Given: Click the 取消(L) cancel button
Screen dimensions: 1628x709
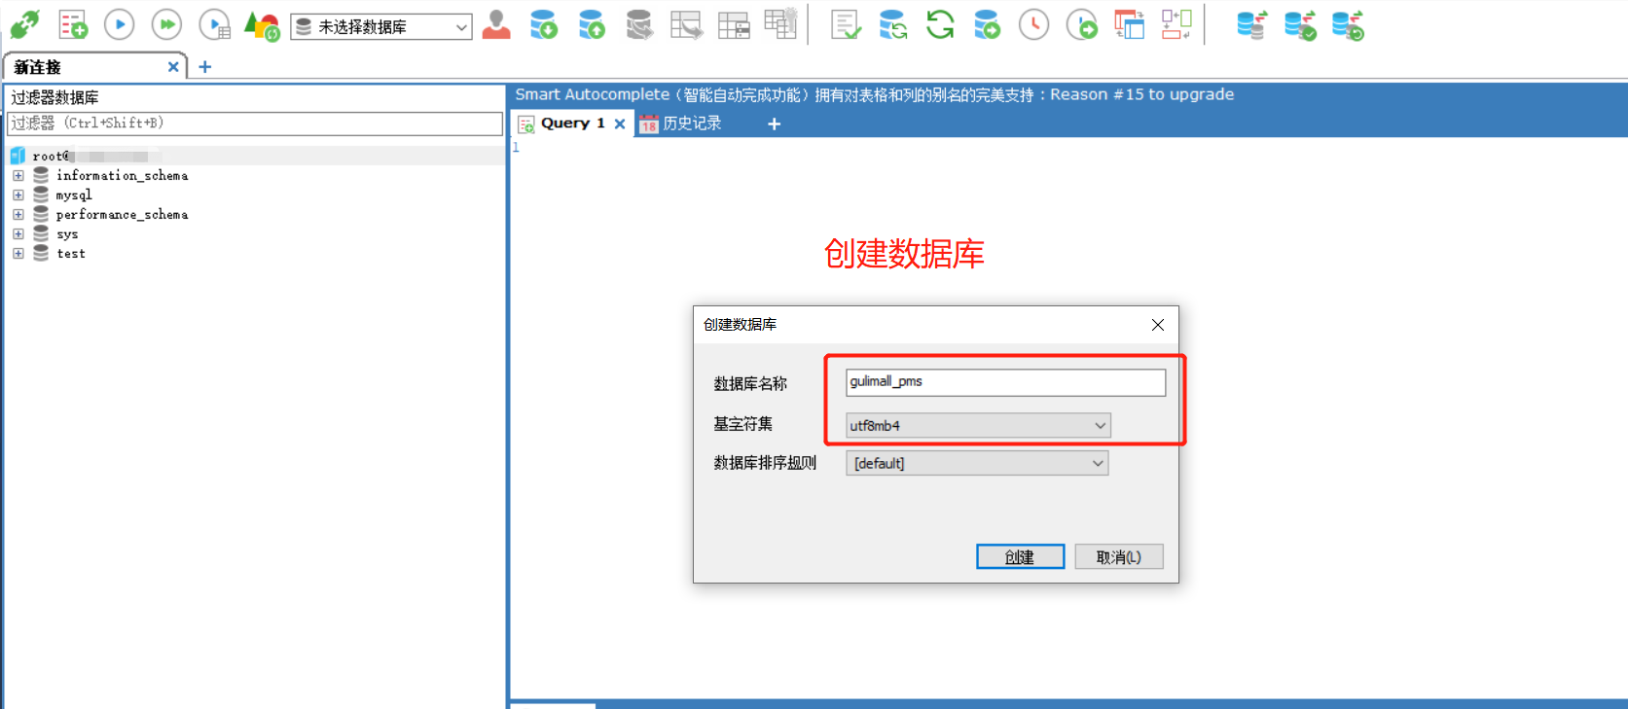Looking at the screenshot, I should tap(1119, 557).
